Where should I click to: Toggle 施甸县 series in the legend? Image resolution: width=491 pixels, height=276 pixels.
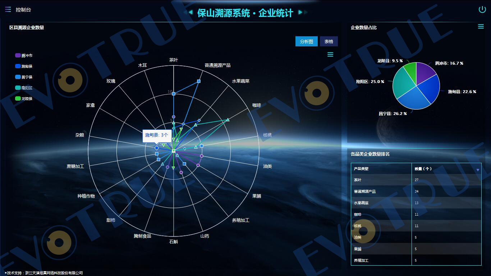(24, 66)
